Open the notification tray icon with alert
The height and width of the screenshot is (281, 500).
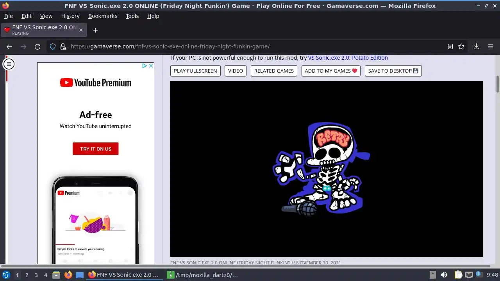[479, 275]
